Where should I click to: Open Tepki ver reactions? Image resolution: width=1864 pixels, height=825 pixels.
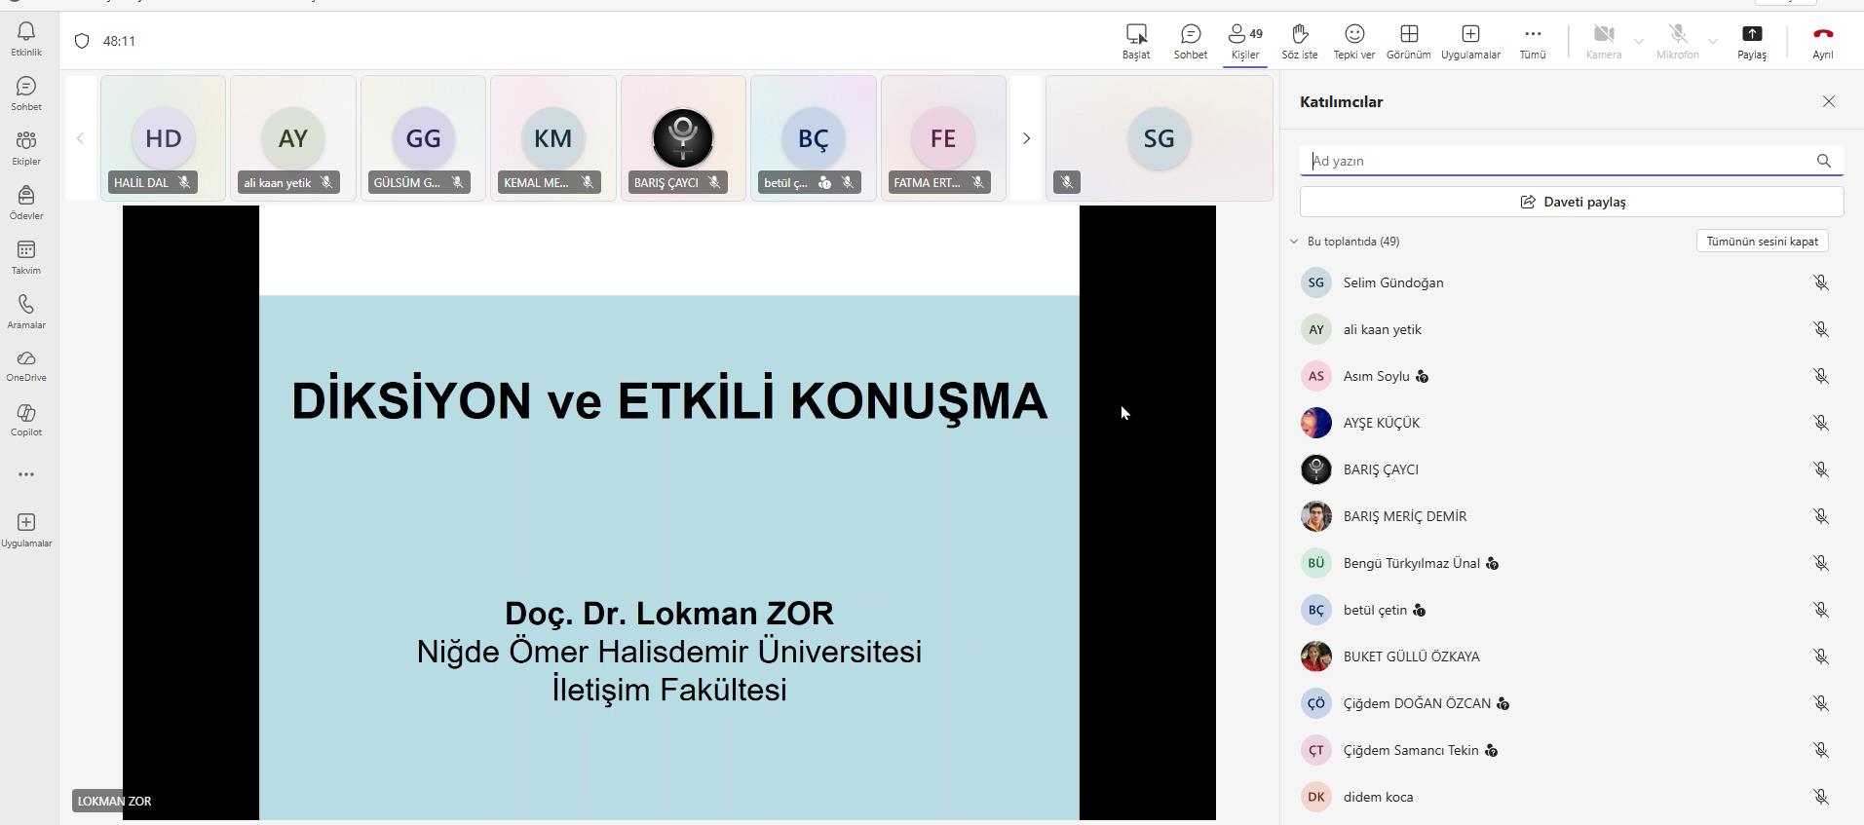click(1353, 41)
